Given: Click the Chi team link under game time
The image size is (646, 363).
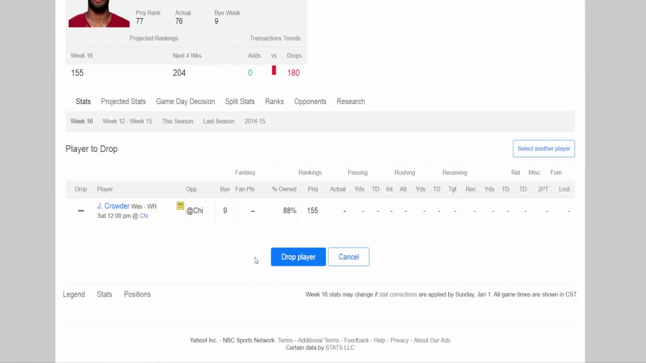Looking at the screenshot, I should point(144,216).
